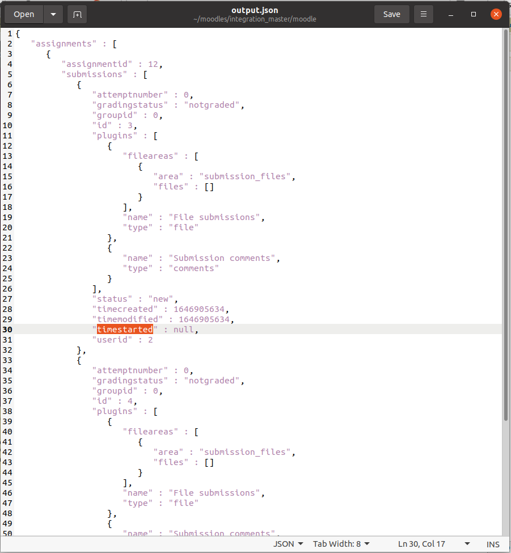Screen dimensions: 511x553
Task: Click the "id" : 3 line
Action: click(x=115, y=125)
